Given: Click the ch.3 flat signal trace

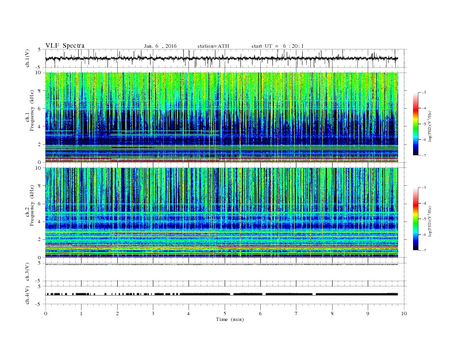Looking at the screenshot, I should pos(222,265).
